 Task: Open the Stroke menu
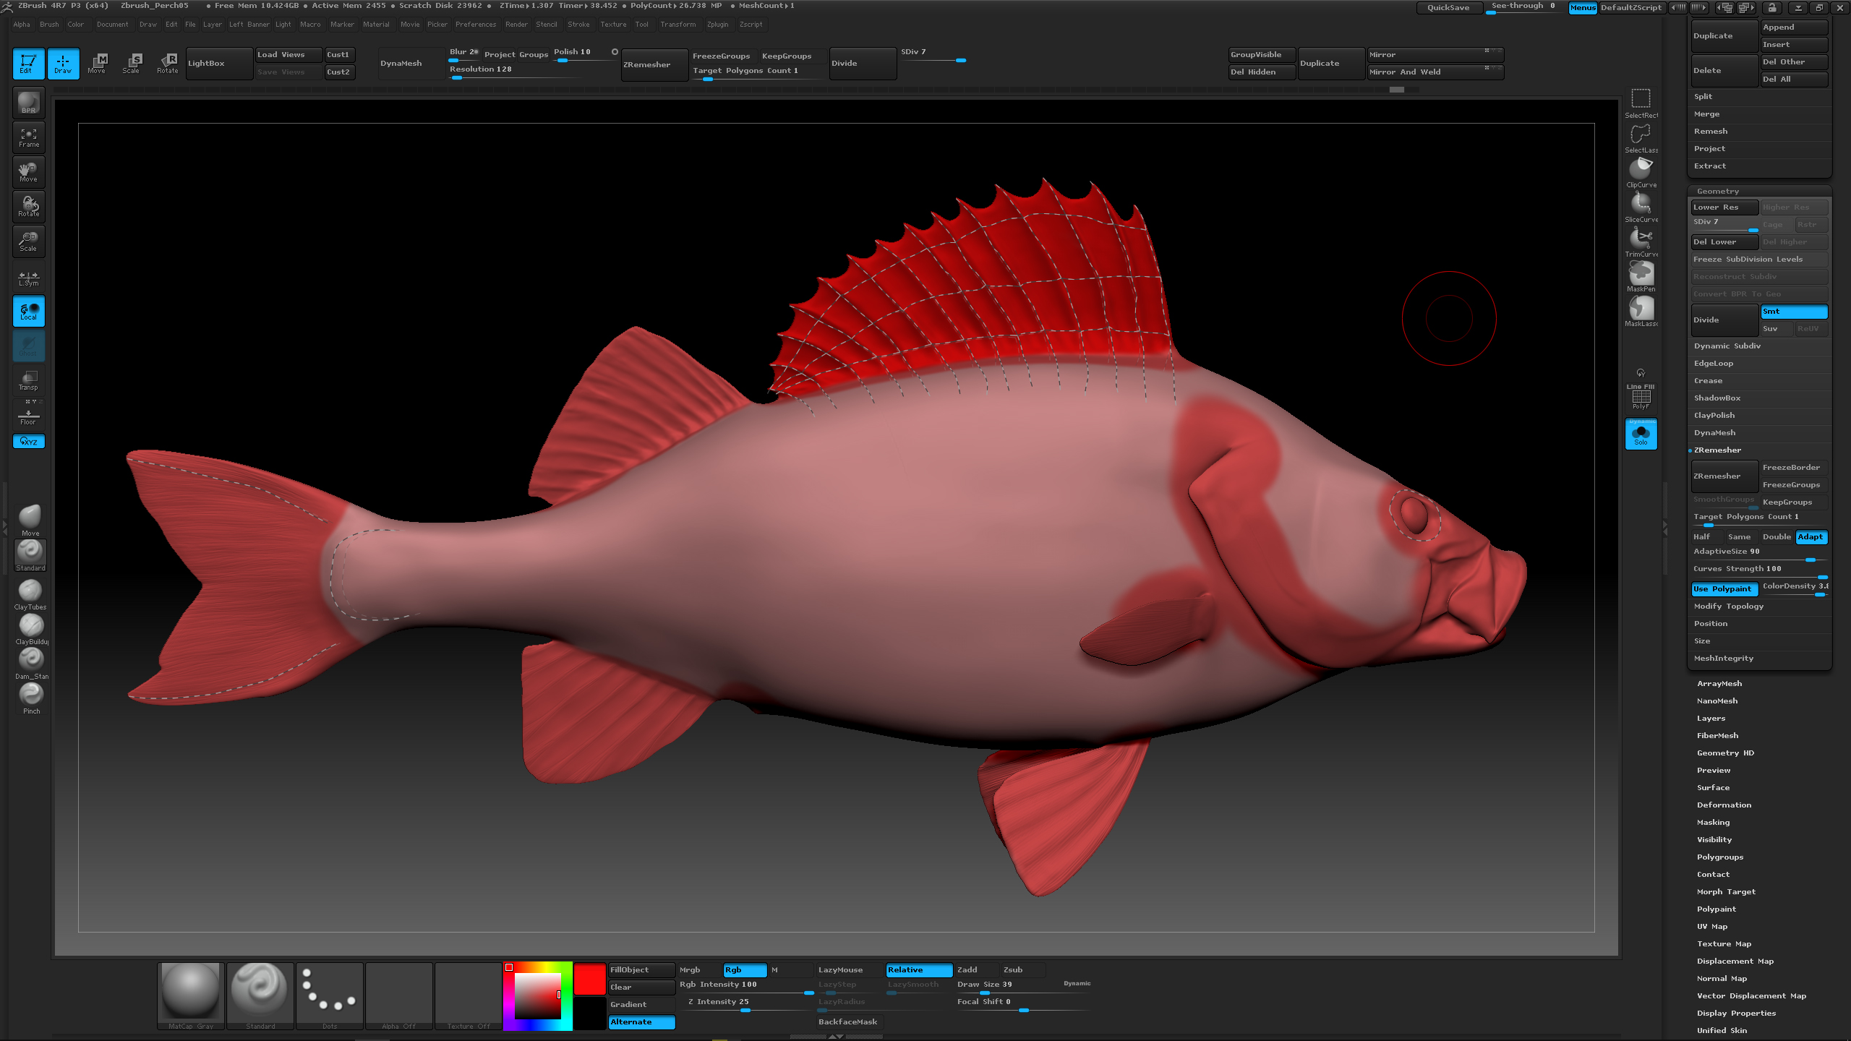[x=578, y=25]
